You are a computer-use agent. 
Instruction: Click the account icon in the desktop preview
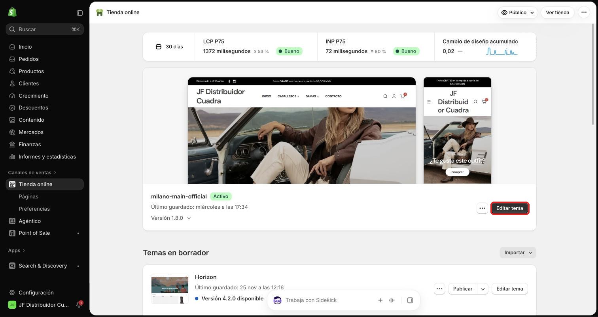pyautogui.click(x=394, y=96)
